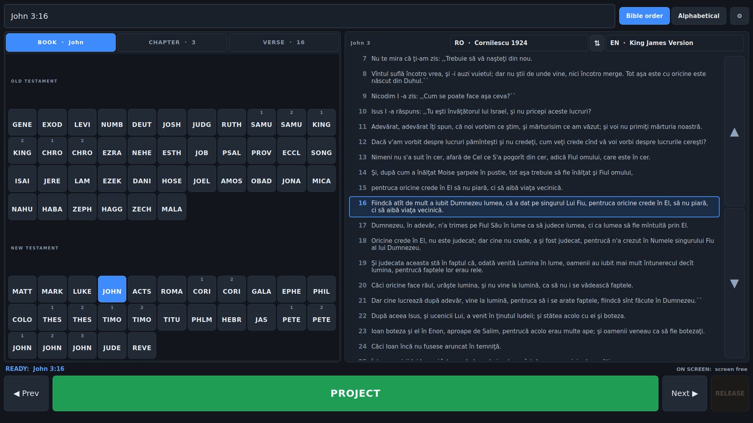
Task: Select the VERSE 16 tab
Action: pyautogui.click(x=284, y=42)
